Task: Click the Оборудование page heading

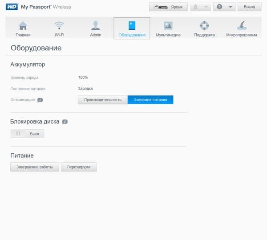Action: pos(36,48)
